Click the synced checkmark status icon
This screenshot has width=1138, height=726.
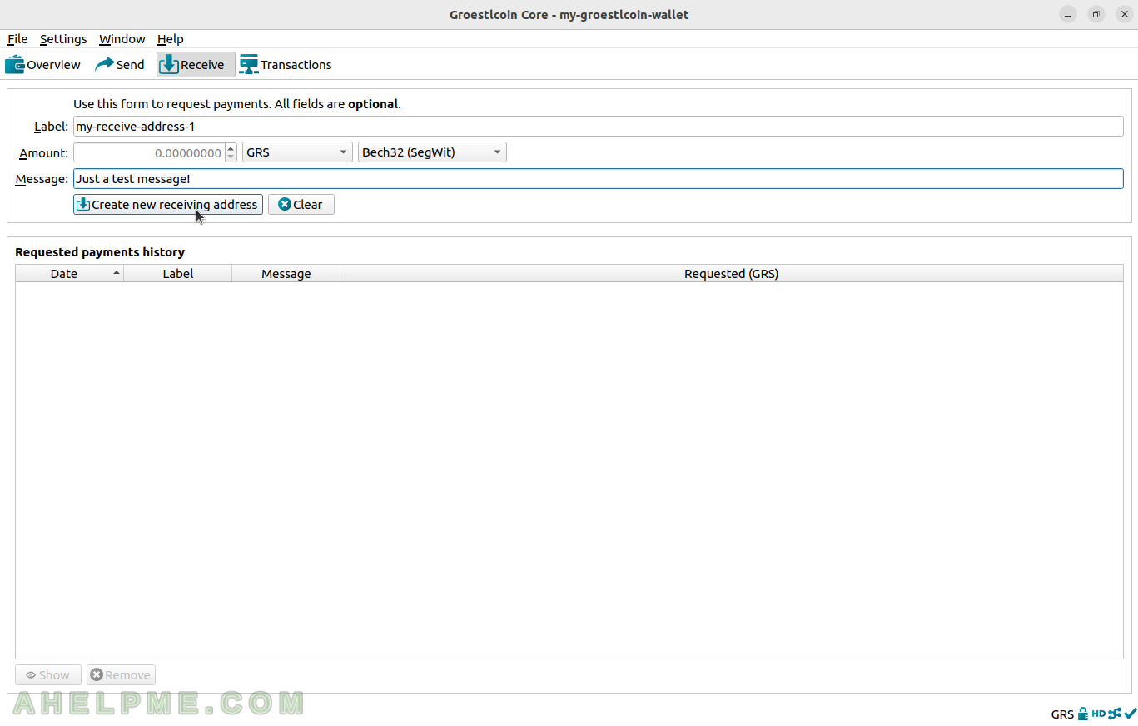[x=1130, y=714]
